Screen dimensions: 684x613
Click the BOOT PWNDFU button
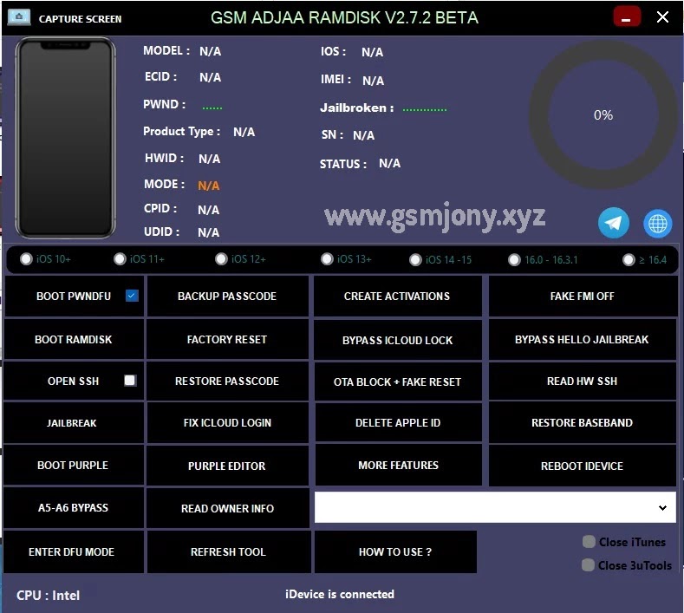(74, 297)
